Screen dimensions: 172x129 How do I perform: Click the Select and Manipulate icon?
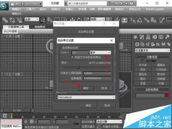click(117, 20)
